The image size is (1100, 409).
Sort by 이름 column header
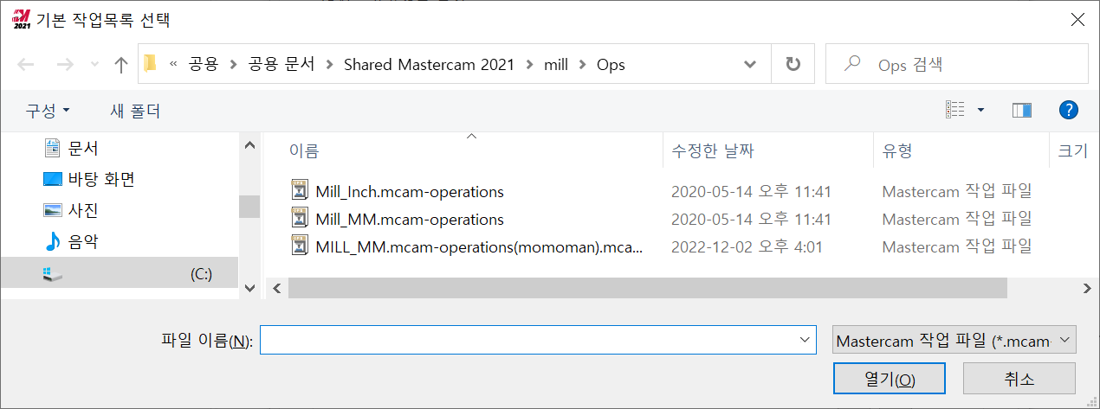304,150
